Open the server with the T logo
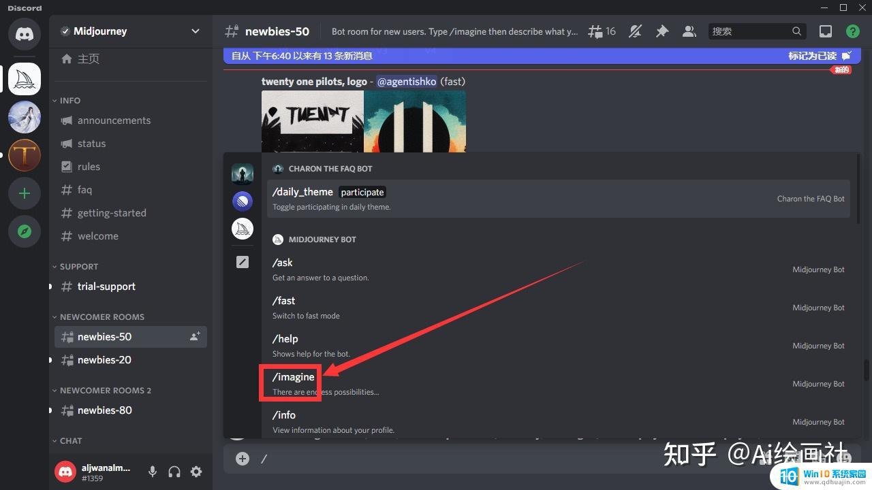 25,155
